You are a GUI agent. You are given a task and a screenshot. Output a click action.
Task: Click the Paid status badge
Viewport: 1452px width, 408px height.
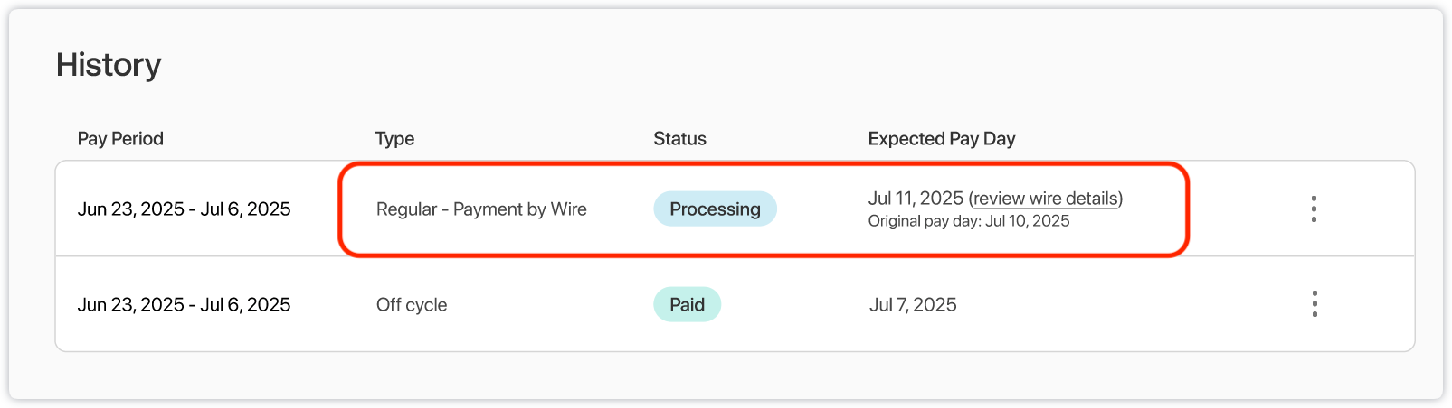[687, 304]
